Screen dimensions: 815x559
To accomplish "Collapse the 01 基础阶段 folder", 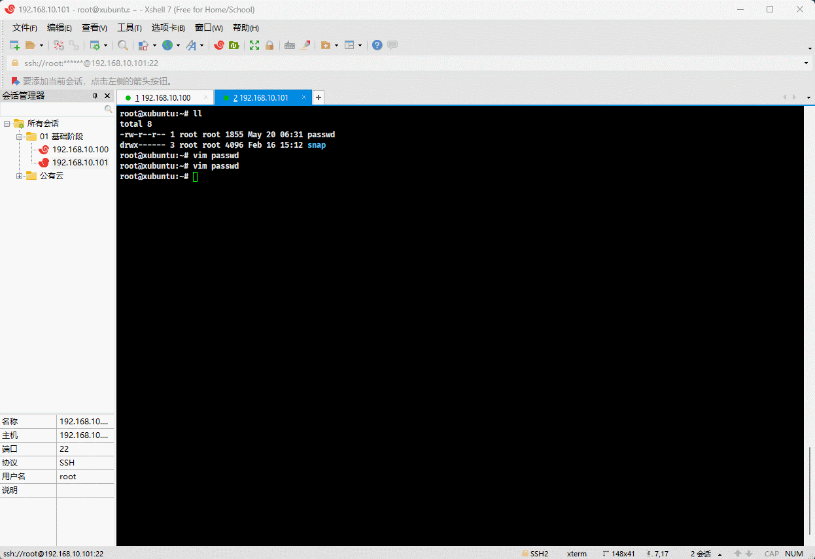I will point(20,137).
